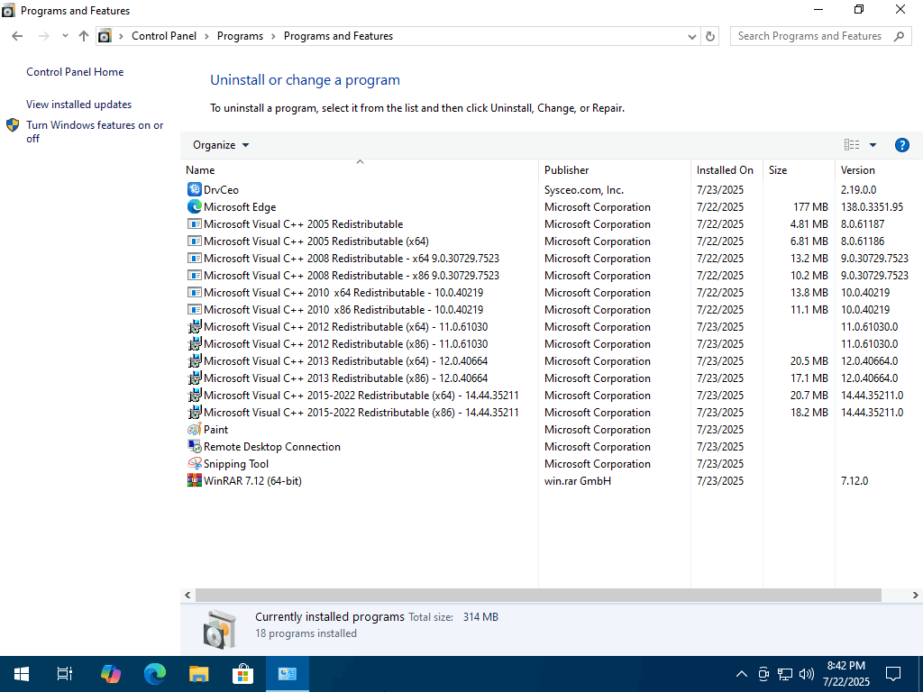This screenshot has width=923, height=692.
Task: Select Visual C++ 2008 Redistributable - x64 row
Action: 552,258
